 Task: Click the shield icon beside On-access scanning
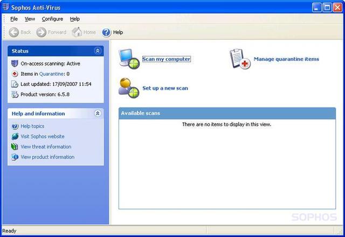(x=15, y=63)
